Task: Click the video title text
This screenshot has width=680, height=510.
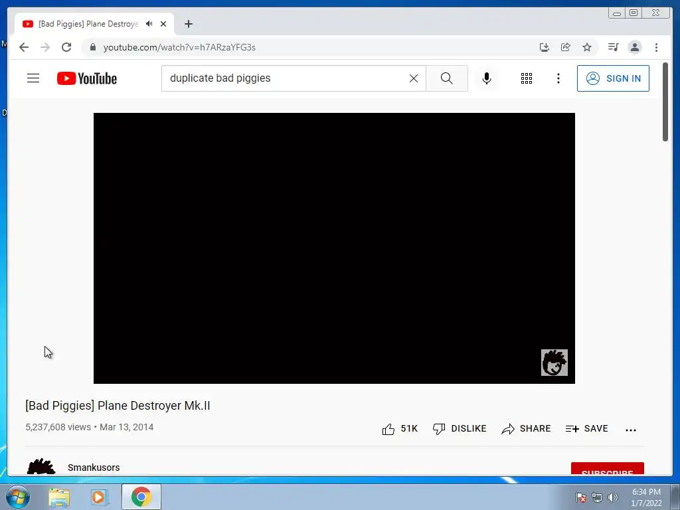Action: click(x=118, y=406)
